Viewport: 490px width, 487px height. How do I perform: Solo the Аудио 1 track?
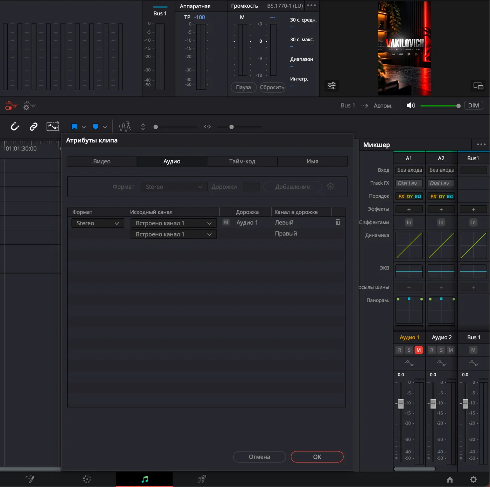click(409, 350)
